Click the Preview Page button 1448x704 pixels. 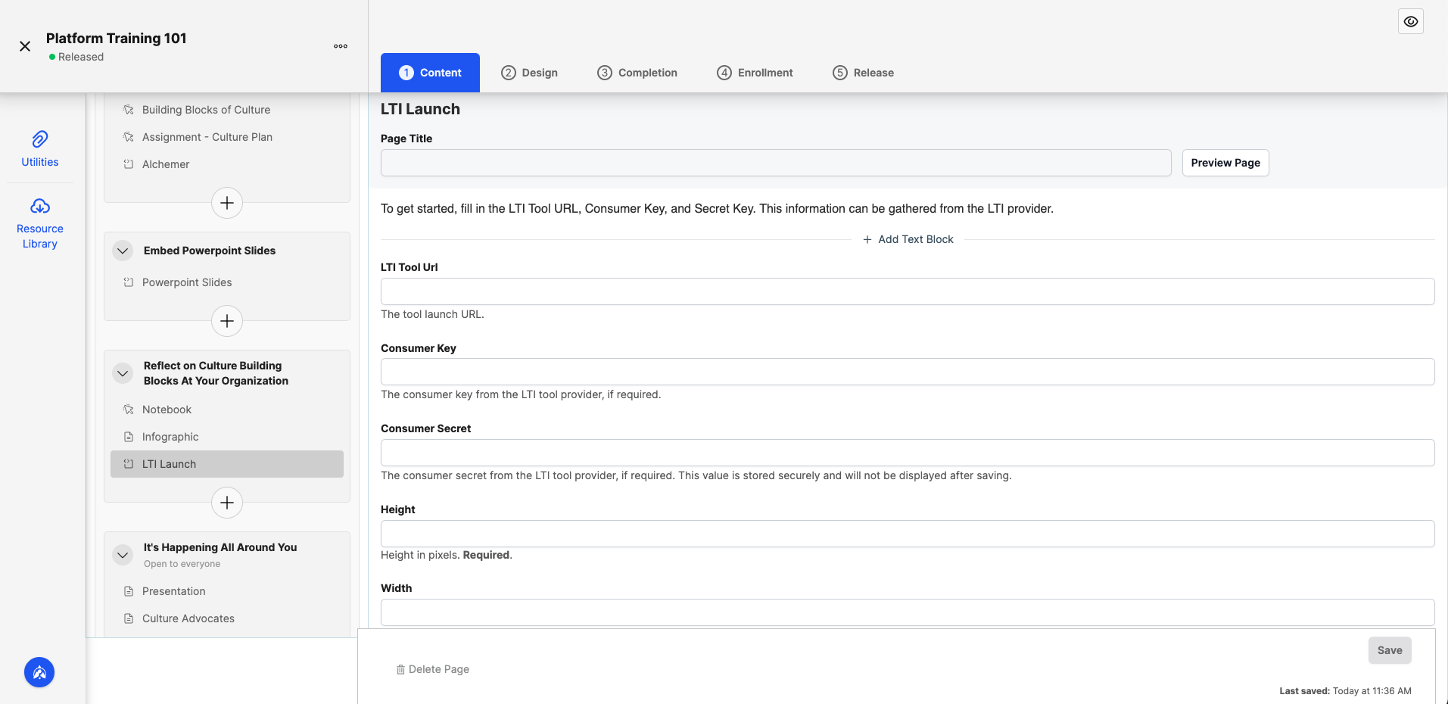point(1225,163)
